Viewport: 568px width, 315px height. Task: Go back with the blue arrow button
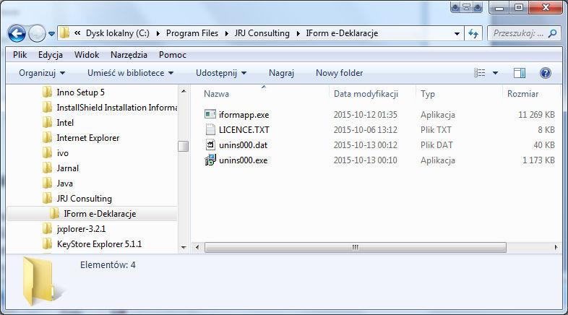pyautogui.click(x=17, y=34)
